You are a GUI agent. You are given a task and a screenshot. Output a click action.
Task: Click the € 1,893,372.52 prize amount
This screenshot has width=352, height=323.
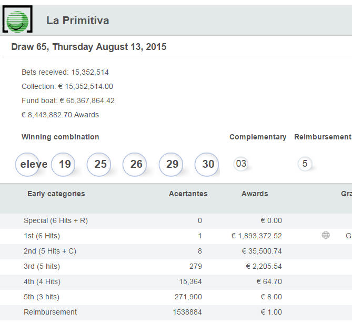coord(256,236)
